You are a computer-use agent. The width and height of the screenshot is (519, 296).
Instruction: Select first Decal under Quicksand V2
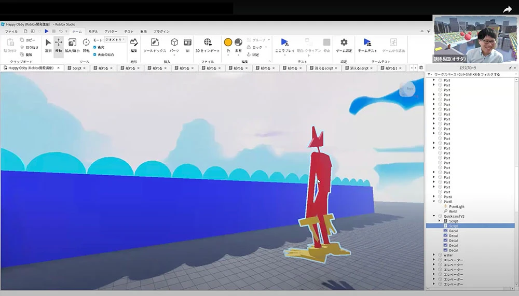453,231
